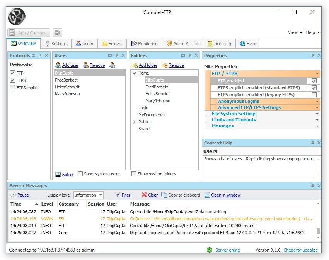This screenshot has width=329, height=260.
Task: Click the green Server online status icon
Action: click(209, 250)
